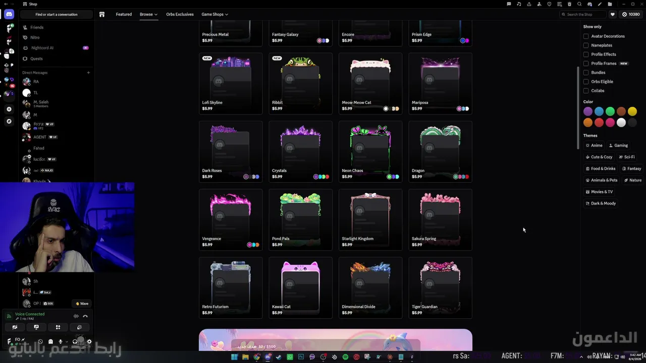Check the Nameplates filter
This screenshot has height=363, width=646.
(586, 45)
